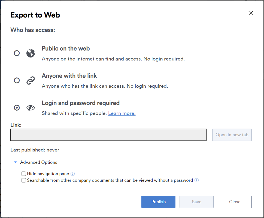
Task: Click the Advanced Options label
Action: click(38, 162)
